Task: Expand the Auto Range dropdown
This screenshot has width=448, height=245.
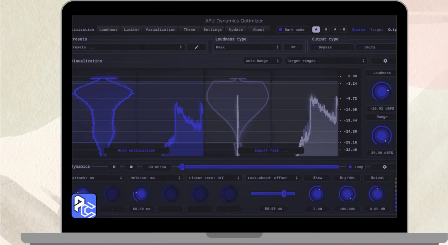Action: point(262,61)
